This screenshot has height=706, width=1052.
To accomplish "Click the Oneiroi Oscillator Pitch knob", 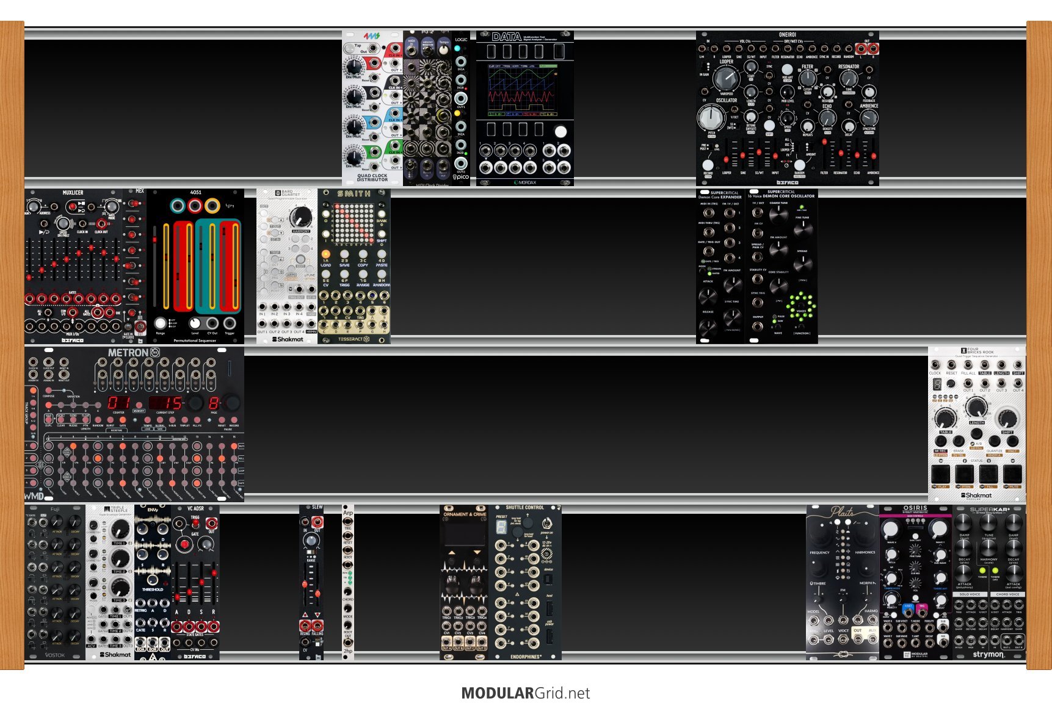I will (x=711, y=117).
